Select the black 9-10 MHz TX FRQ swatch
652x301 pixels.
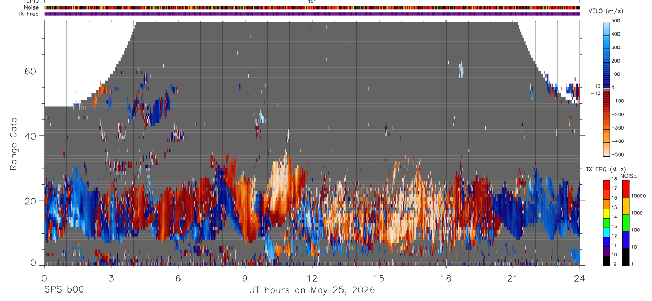tap(607, 261)
